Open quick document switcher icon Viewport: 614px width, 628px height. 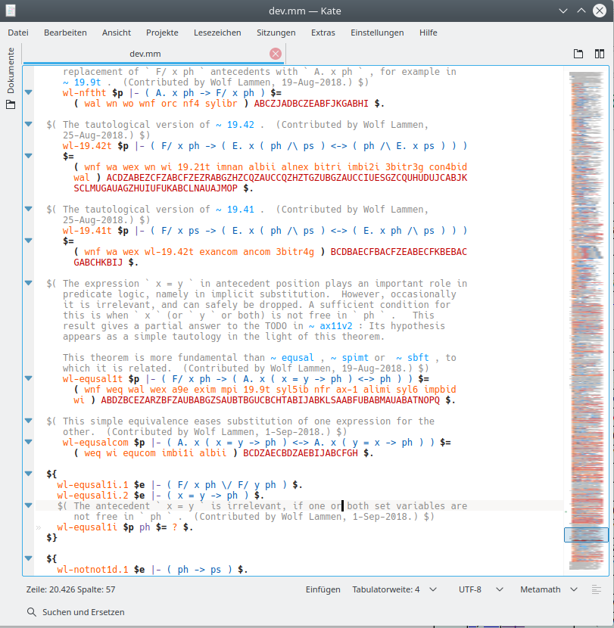click(578, 54)
